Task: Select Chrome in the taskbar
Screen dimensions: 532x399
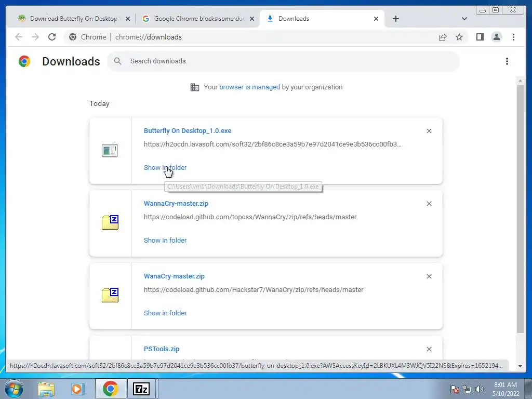Action: point(110,389)
